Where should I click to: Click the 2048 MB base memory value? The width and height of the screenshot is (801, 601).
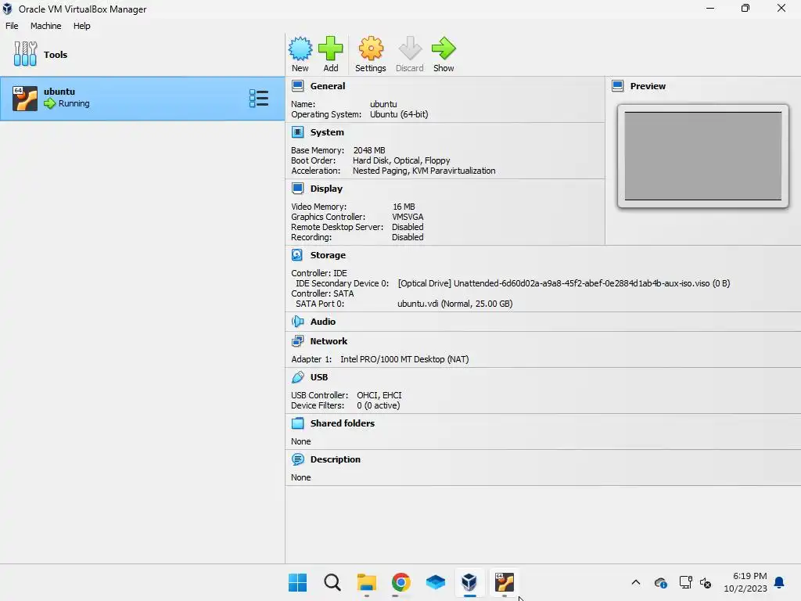(x=369, y=150)
